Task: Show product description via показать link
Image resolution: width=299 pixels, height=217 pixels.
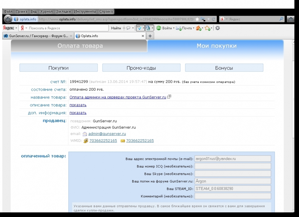Action: pos(78,105)
